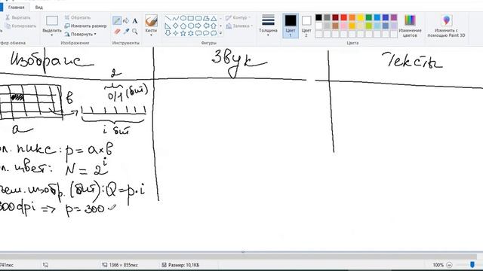Select the Color picker eyedropper tool
This screenshot has height=271, width=483.
tap(126, 32)
